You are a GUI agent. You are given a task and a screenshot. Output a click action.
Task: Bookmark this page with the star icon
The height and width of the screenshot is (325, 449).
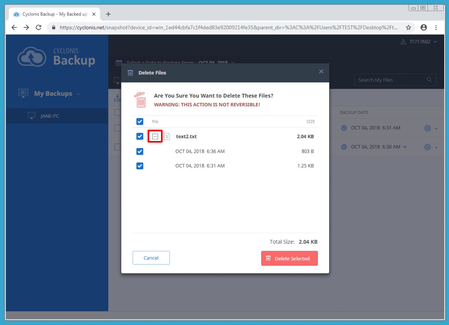point(409,27)
